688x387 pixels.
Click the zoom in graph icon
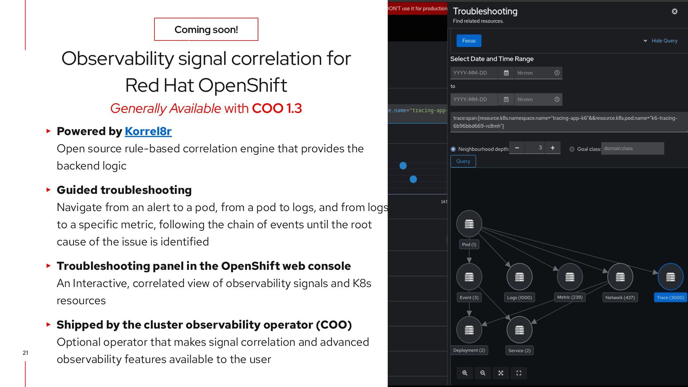pos(465,373)
